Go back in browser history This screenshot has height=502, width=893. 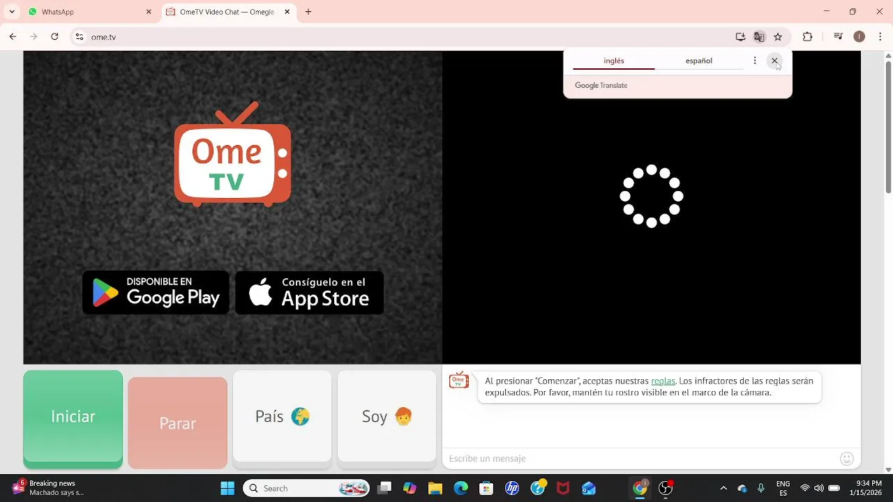click(x=13, y=37)
